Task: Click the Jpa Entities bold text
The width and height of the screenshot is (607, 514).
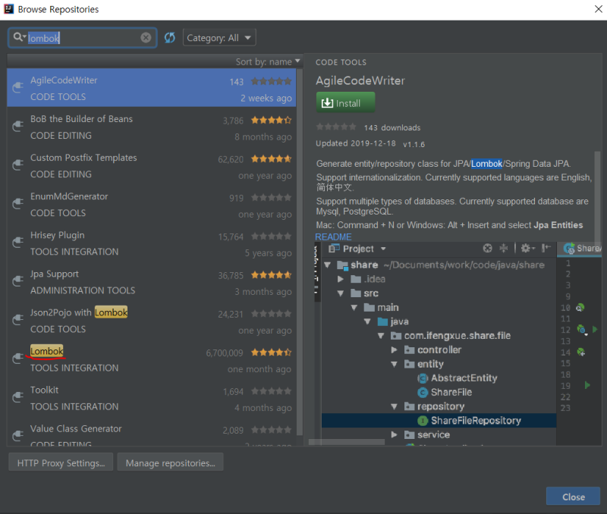Action: click(558, 225)
